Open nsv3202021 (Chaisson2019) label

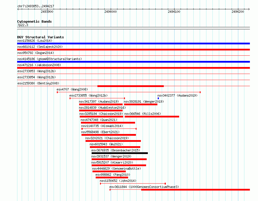(x=107, y=138)
